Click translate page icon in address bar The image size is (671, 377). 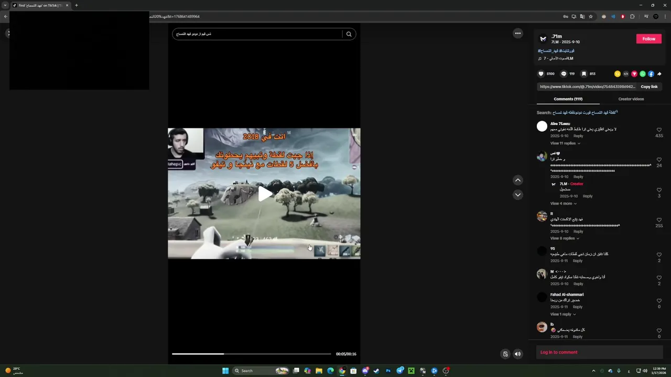point(582,16)
